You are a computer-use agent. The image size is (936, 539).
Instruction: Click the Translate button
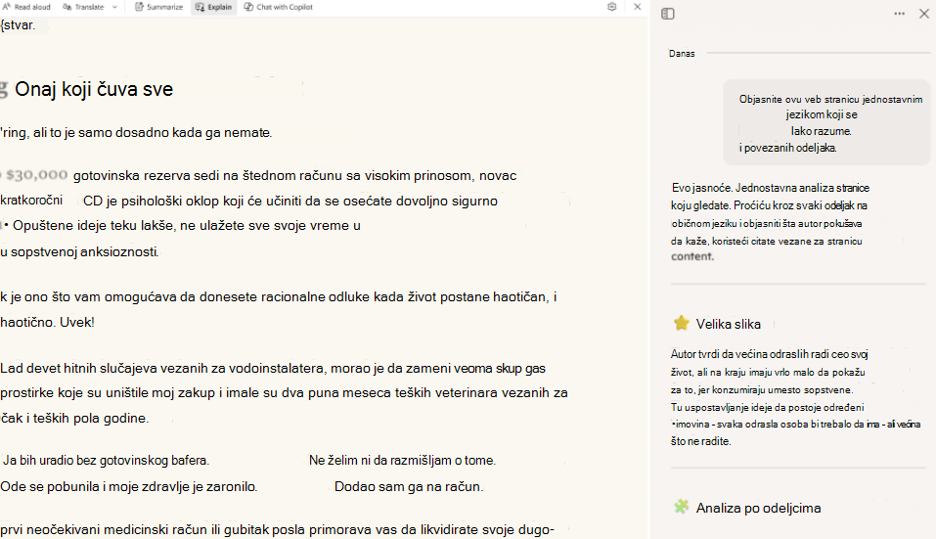click(83, 7)
